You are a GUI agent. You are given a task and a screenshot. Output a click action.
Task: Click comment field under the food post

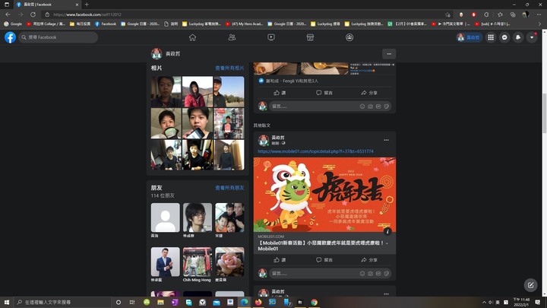(314, 106)
